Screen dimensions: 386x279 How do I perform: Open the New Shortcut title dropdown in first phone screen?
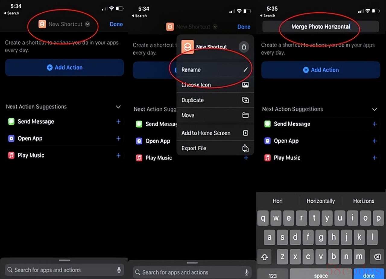click(x=87, y=24)
